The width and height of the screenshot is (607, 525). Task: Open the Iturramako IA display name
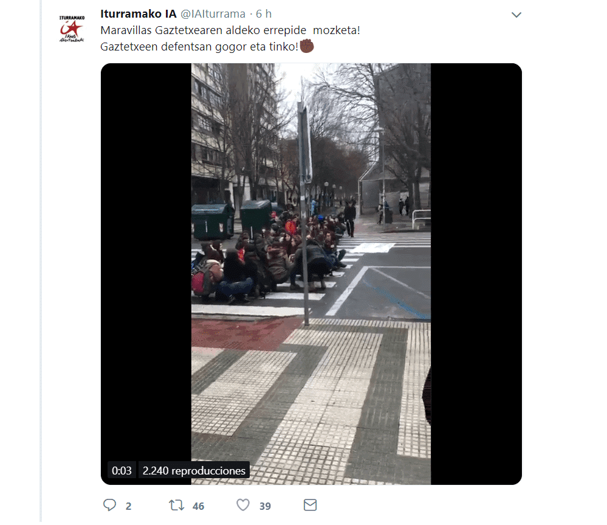(x=138, y=14)
